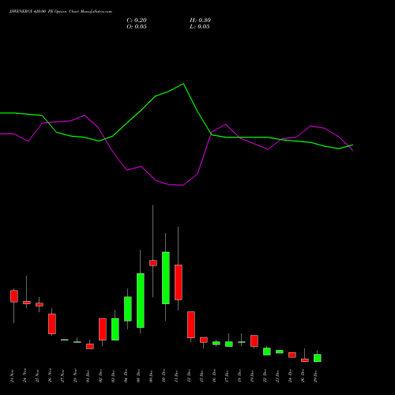
Task: Click the 10 Dec date label
Action: [164, 376]
